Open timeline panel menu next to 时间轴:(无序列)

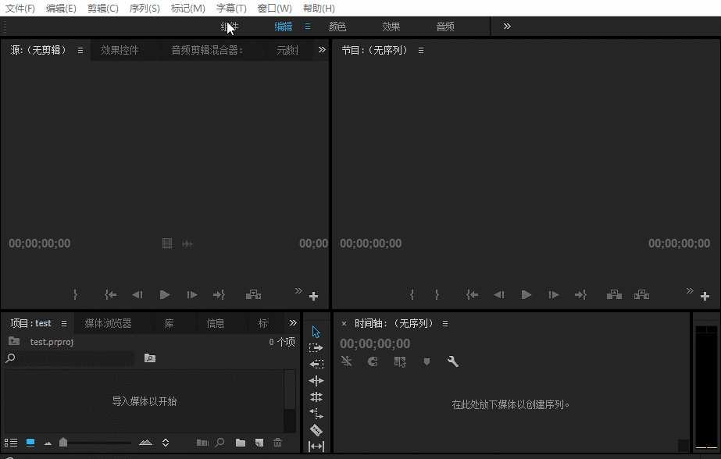point(445,323)
